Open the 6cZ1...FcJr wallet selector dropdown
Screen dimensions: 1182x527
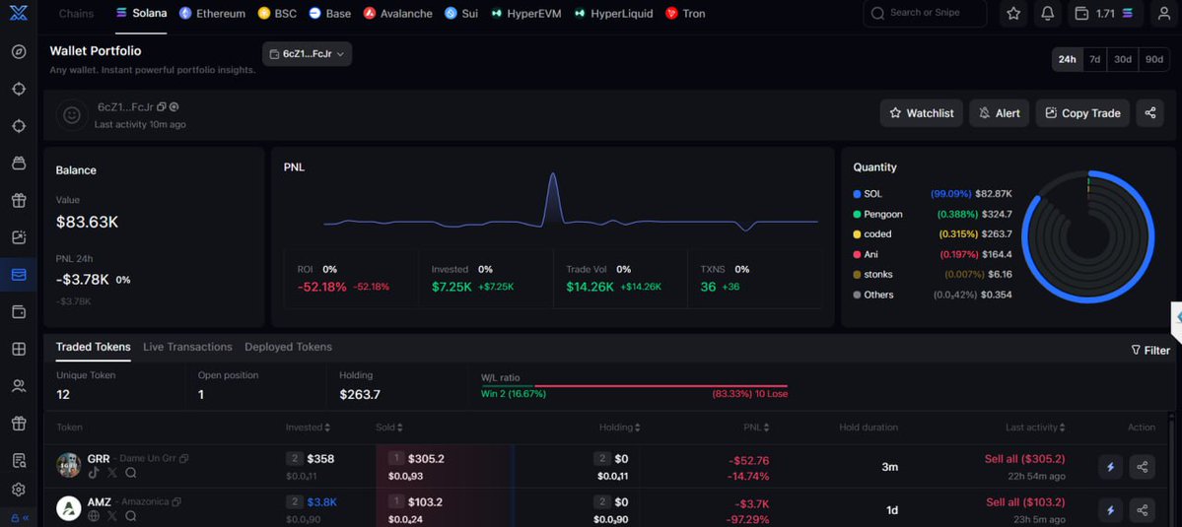pyautogui.click(x=307, y=53)
